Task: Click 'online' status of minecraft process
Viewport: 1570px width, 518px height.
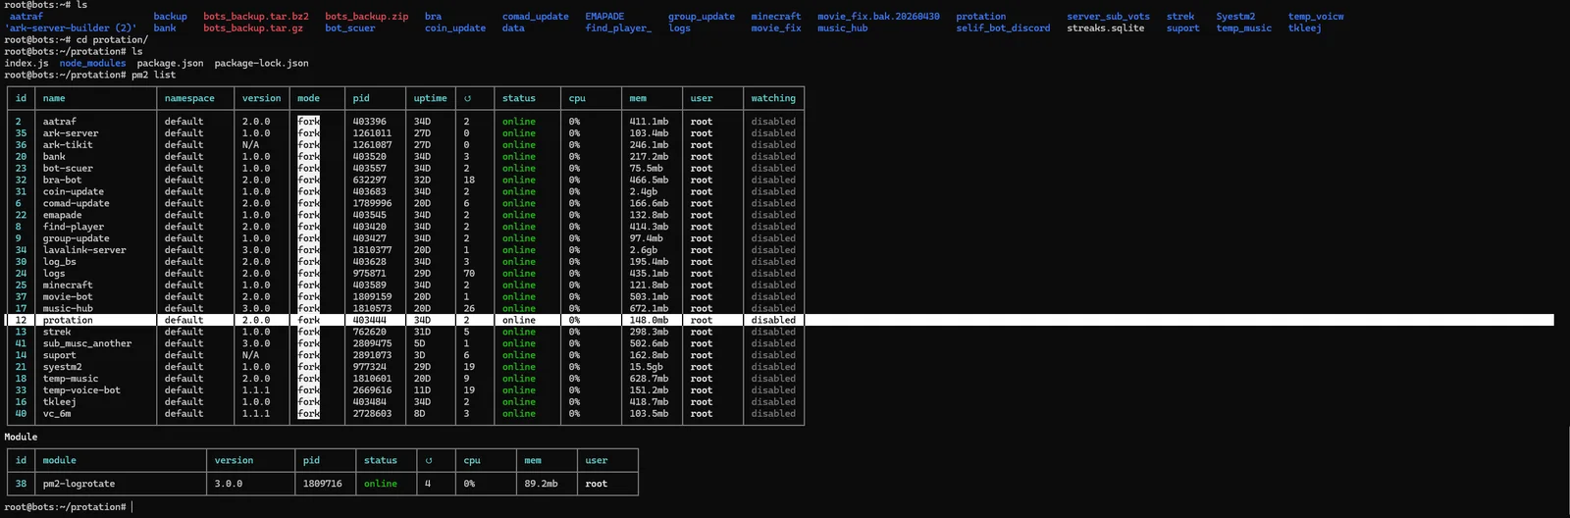Action: click(519, 285)
